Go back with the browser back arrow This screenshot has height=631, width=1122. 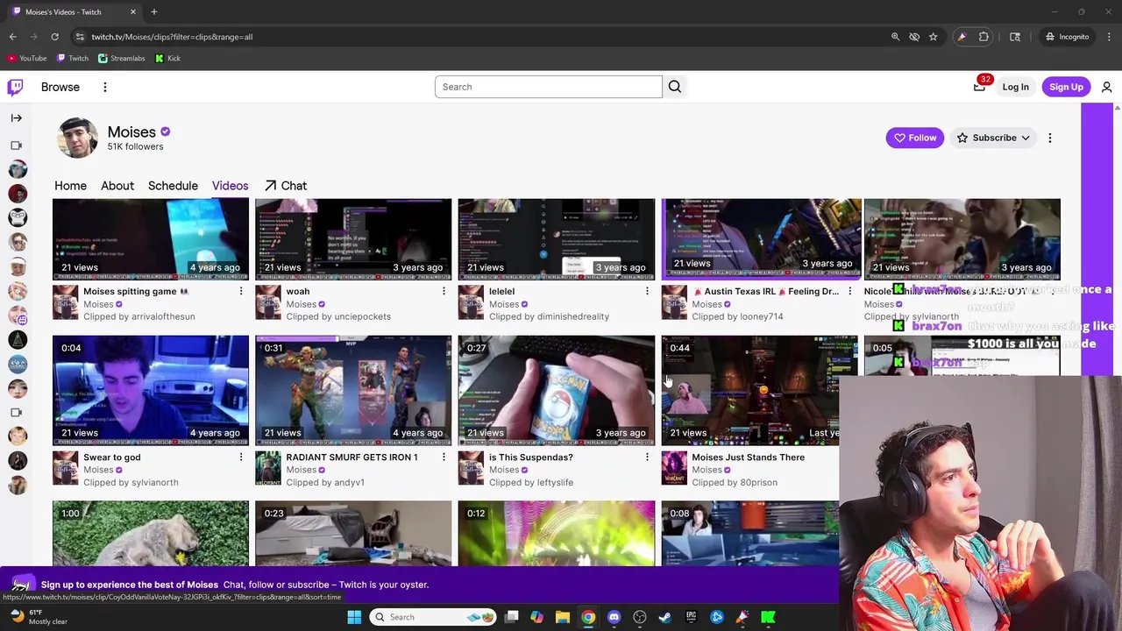[x=12, y=37]
